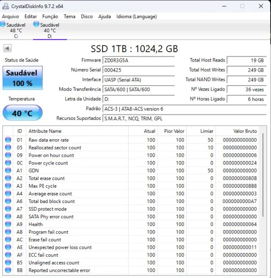The height and width of the screenshot is (278, 271).
Task: Click the 40 °C temperature button
Action: [22, 113]
